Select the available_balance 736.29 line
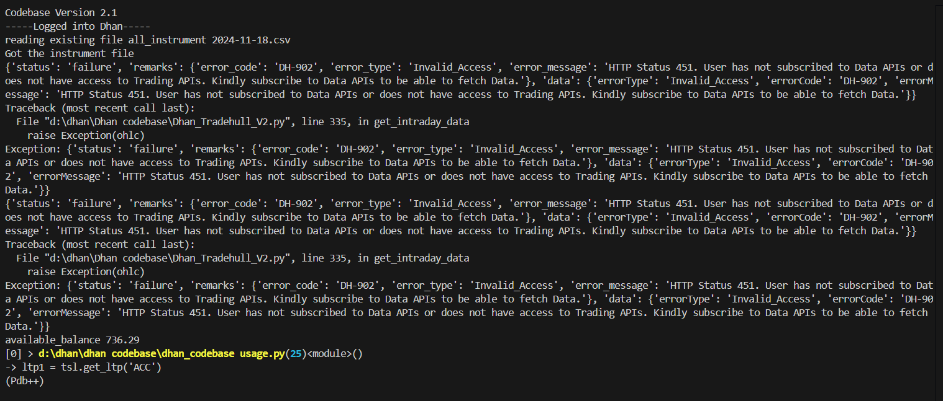This screenshot has height=401, width=943. (72, 340)
